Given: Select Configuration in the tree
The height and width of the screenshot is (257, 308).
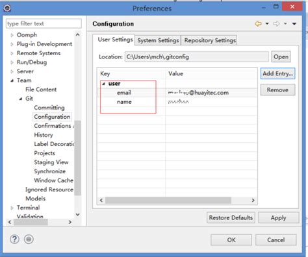Looking at the screenshot, I should click(52, 117).
